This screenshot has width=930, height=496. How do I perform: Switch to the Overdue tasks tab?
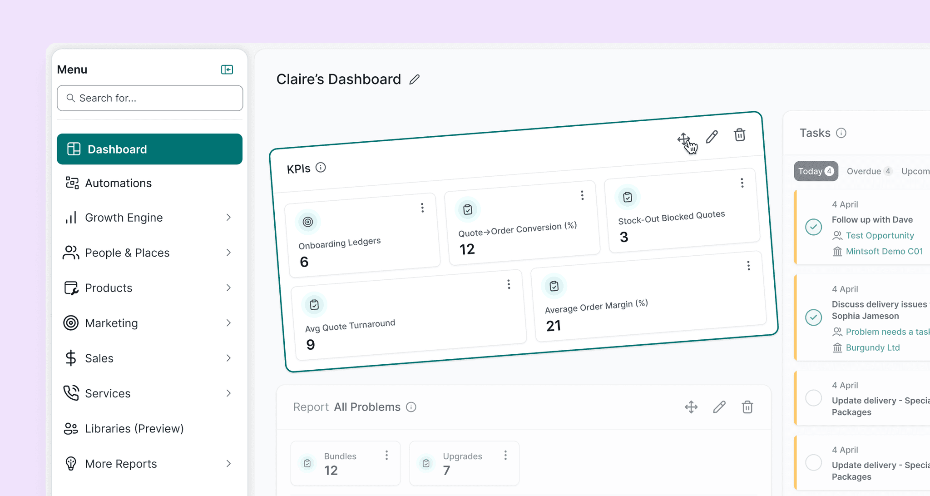tap(870, 171)
